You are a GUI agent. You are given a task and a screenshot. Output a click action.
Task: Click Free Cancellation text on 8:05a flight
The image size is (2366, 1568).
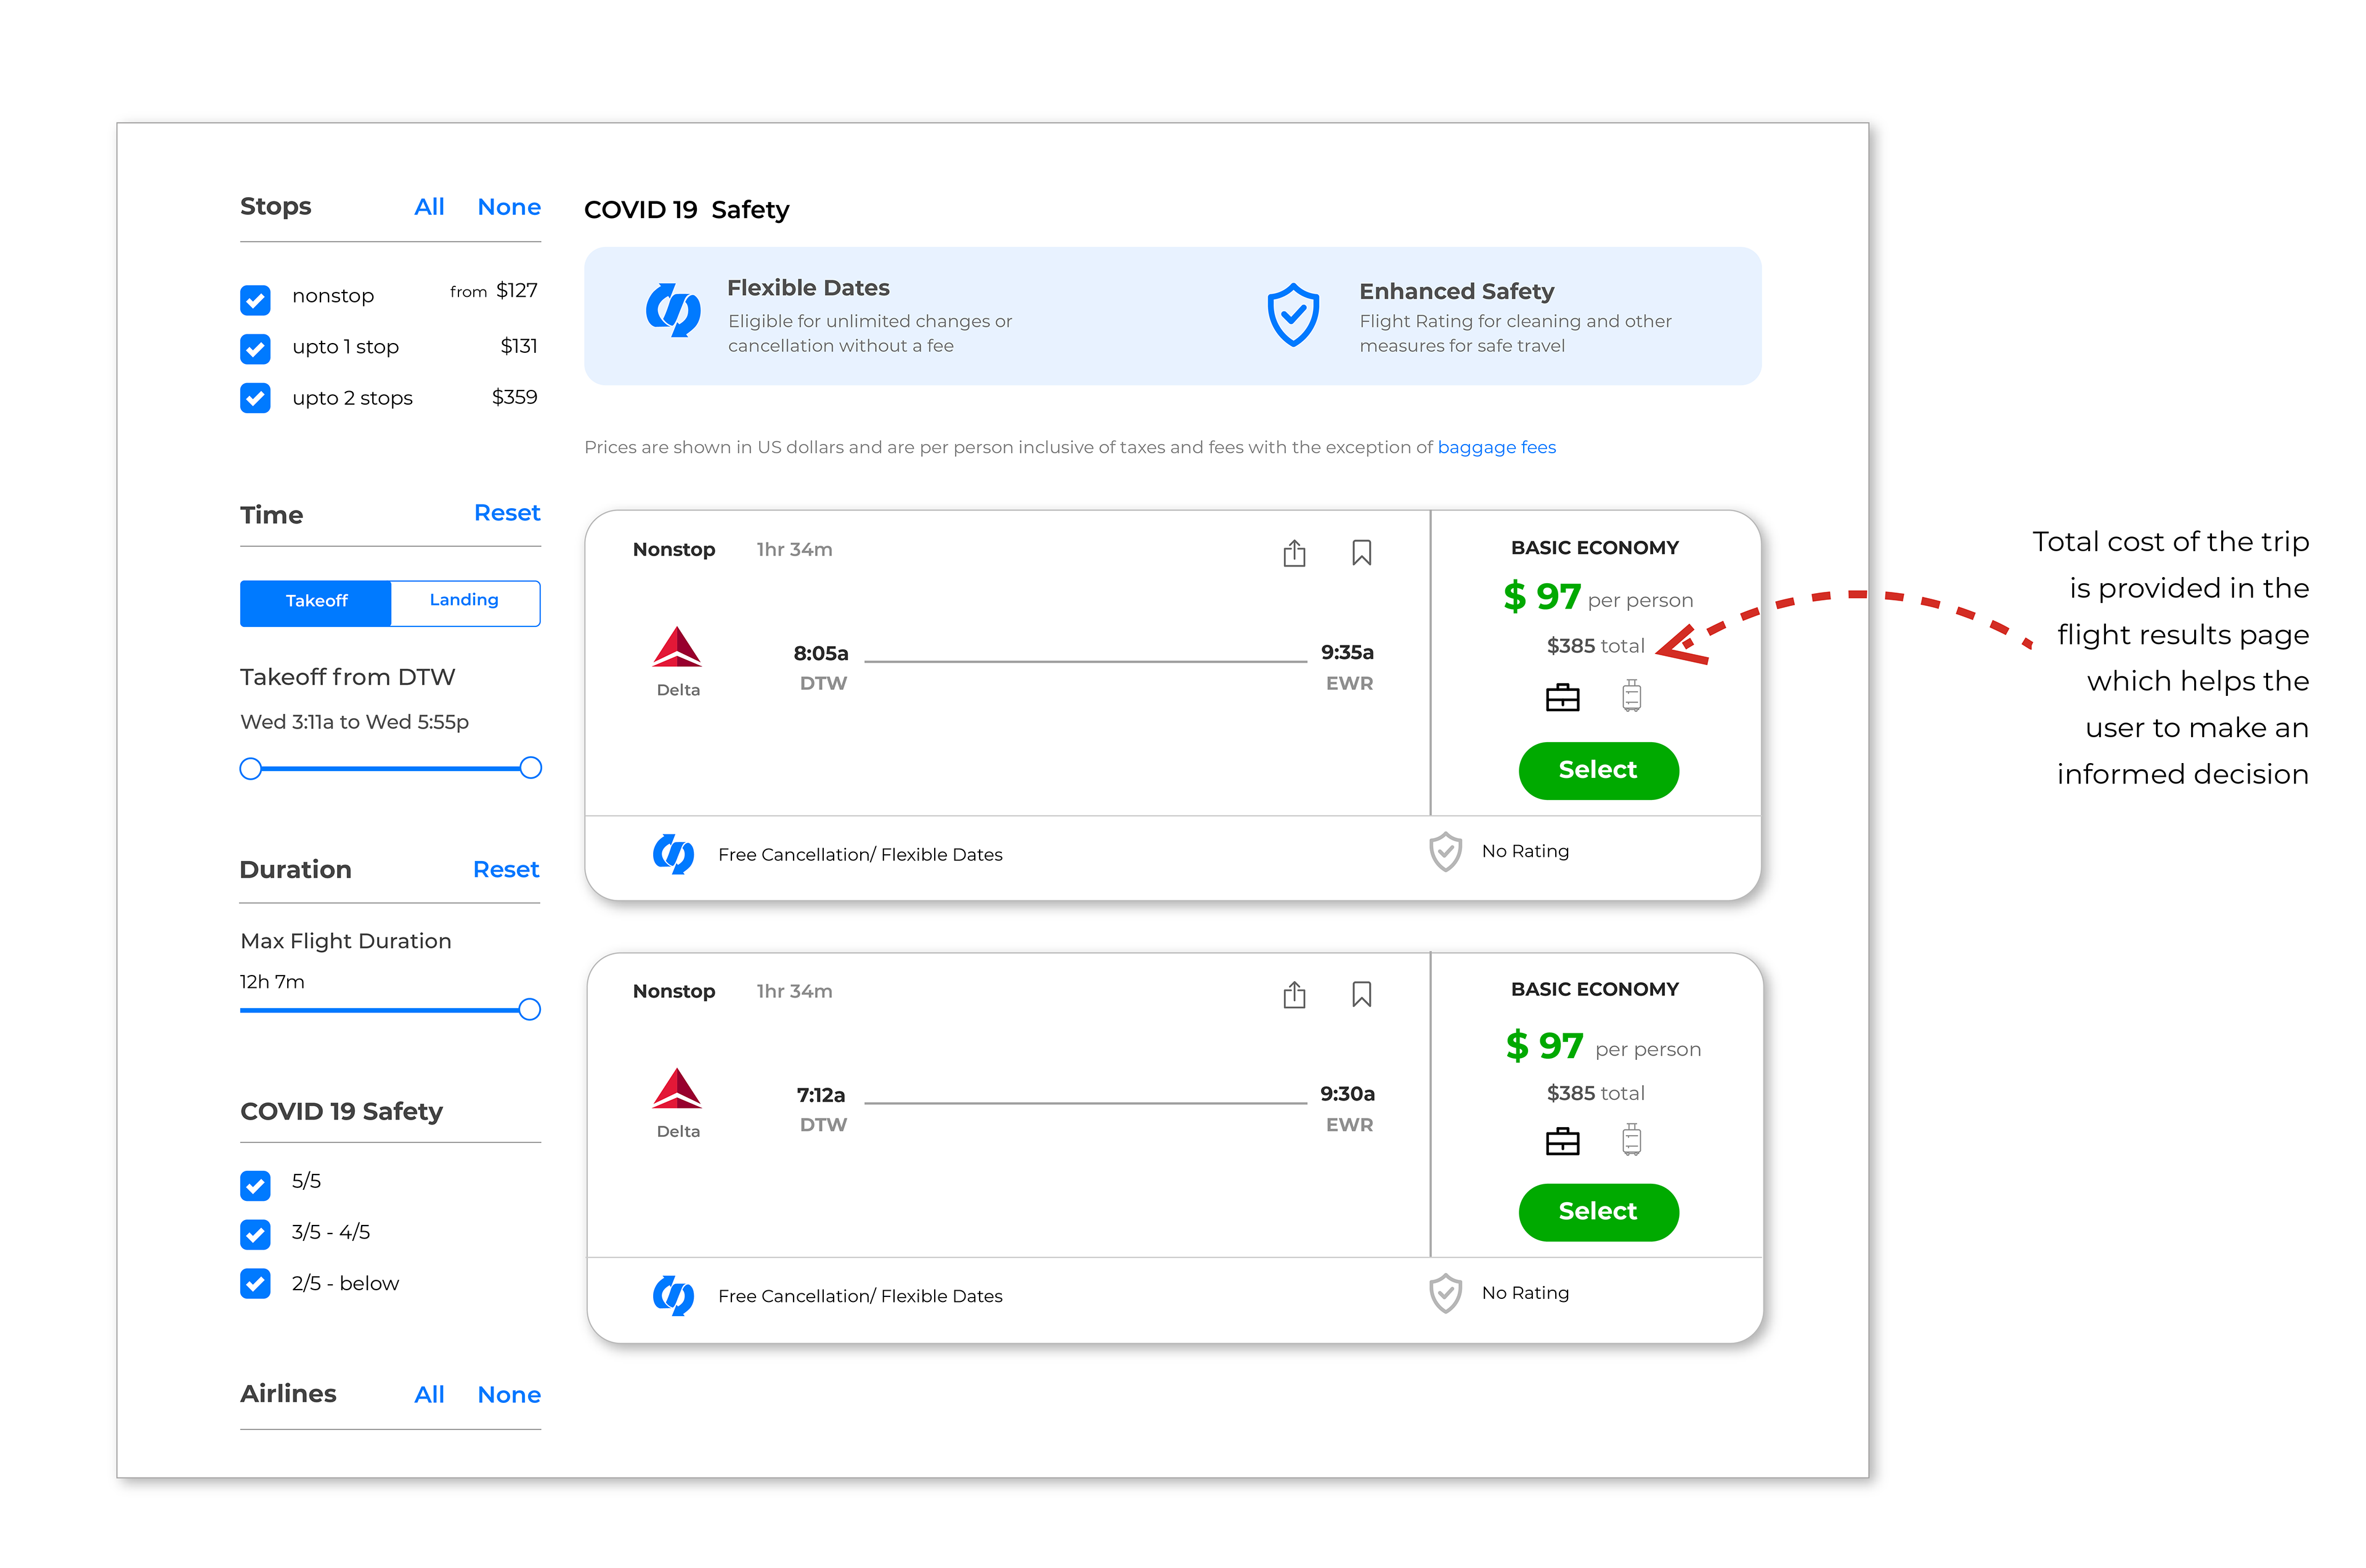860,855
